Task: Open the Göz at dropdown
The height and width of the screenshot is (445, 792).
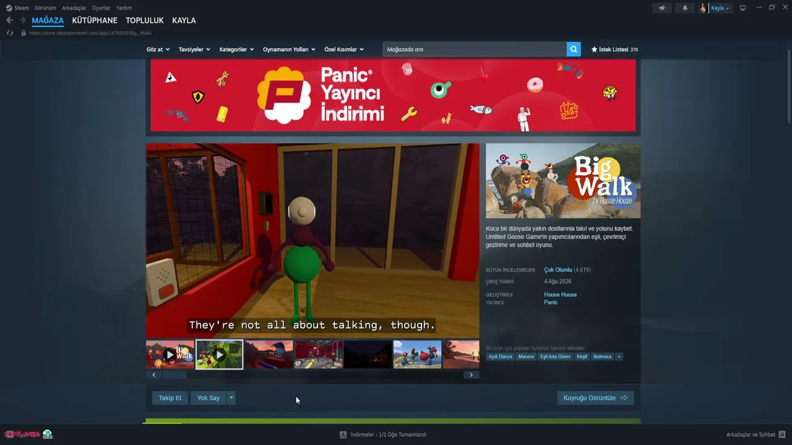Action: [158, 49]
